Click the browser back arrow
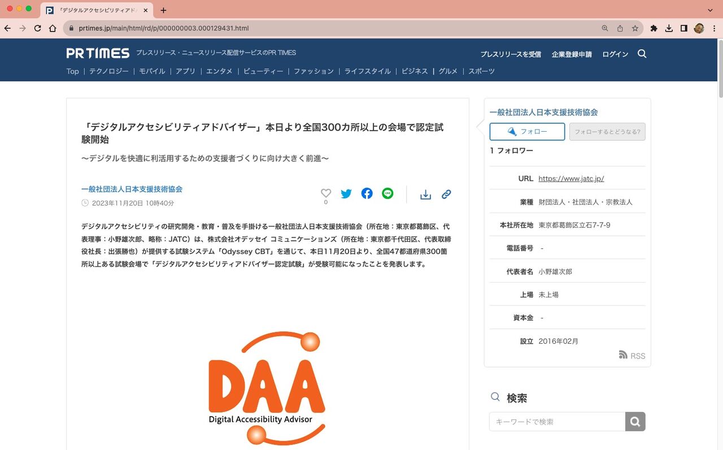Viewport: 723px width, 450px height. [x=7, y=28]
